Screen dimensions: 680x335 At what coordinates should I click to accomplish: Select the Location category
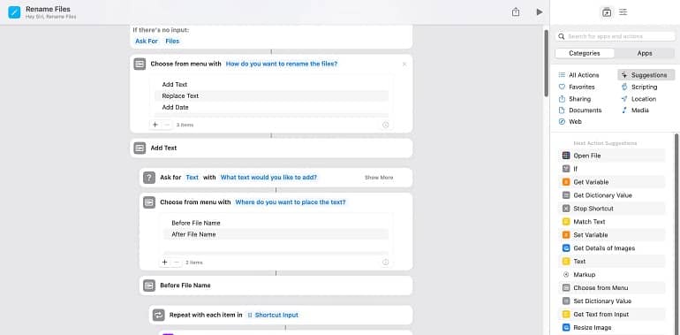(638, 99)
